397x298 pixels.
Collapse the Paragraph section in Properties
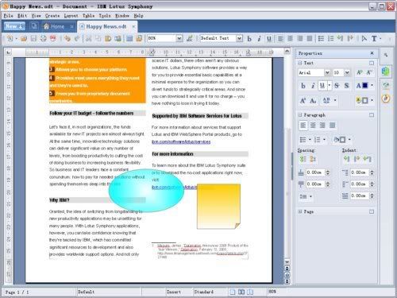tap(300, 115)
